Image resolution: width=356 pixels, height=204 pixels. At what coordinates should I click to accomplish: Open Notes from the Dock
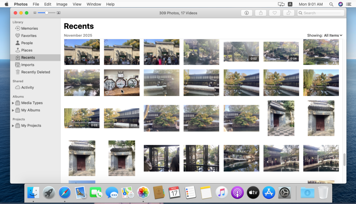pos(206,193)
